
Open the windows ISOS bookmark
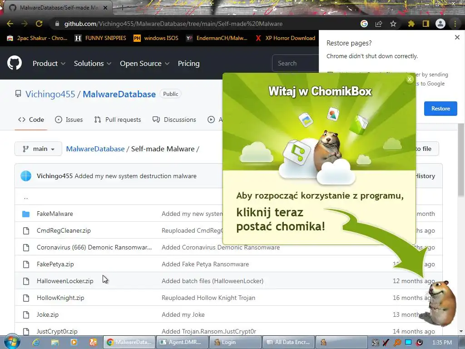pyautogui.click(x=156, y=38)
